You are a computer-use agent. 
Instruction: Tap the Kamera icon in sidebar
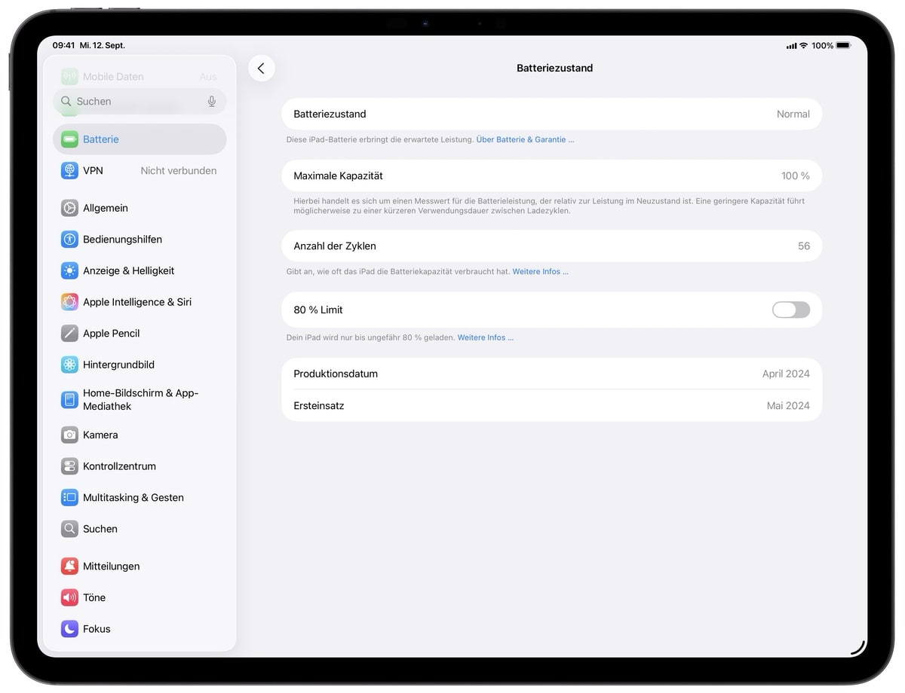coord(69,435)
